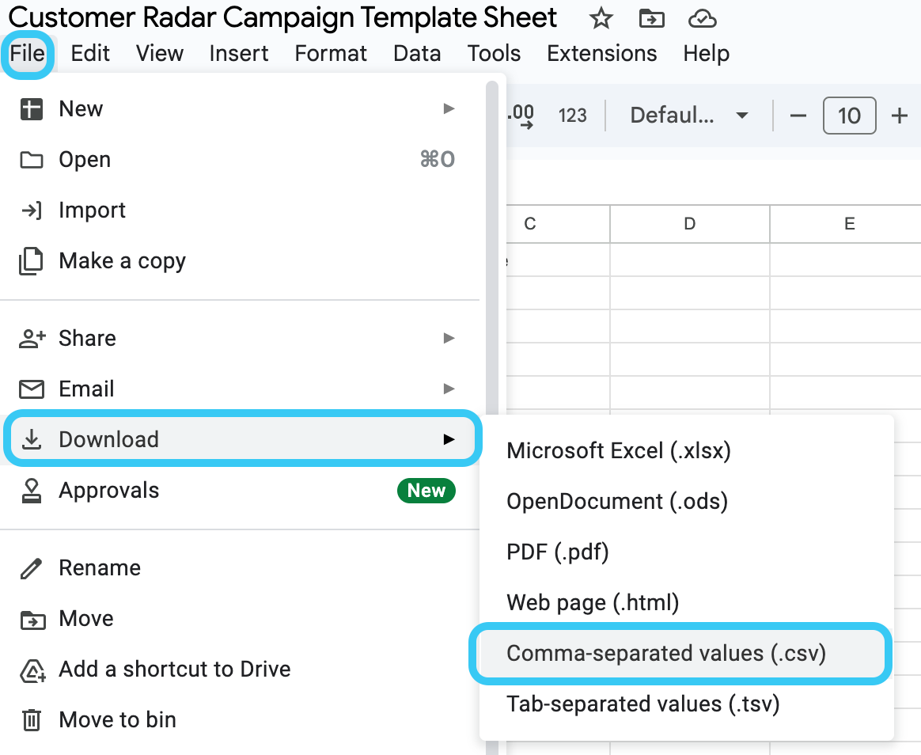Screen dimensions: 921x755
Task: Open the Default font dropdown
Action: pyautogui.click(x=689, y=116)
